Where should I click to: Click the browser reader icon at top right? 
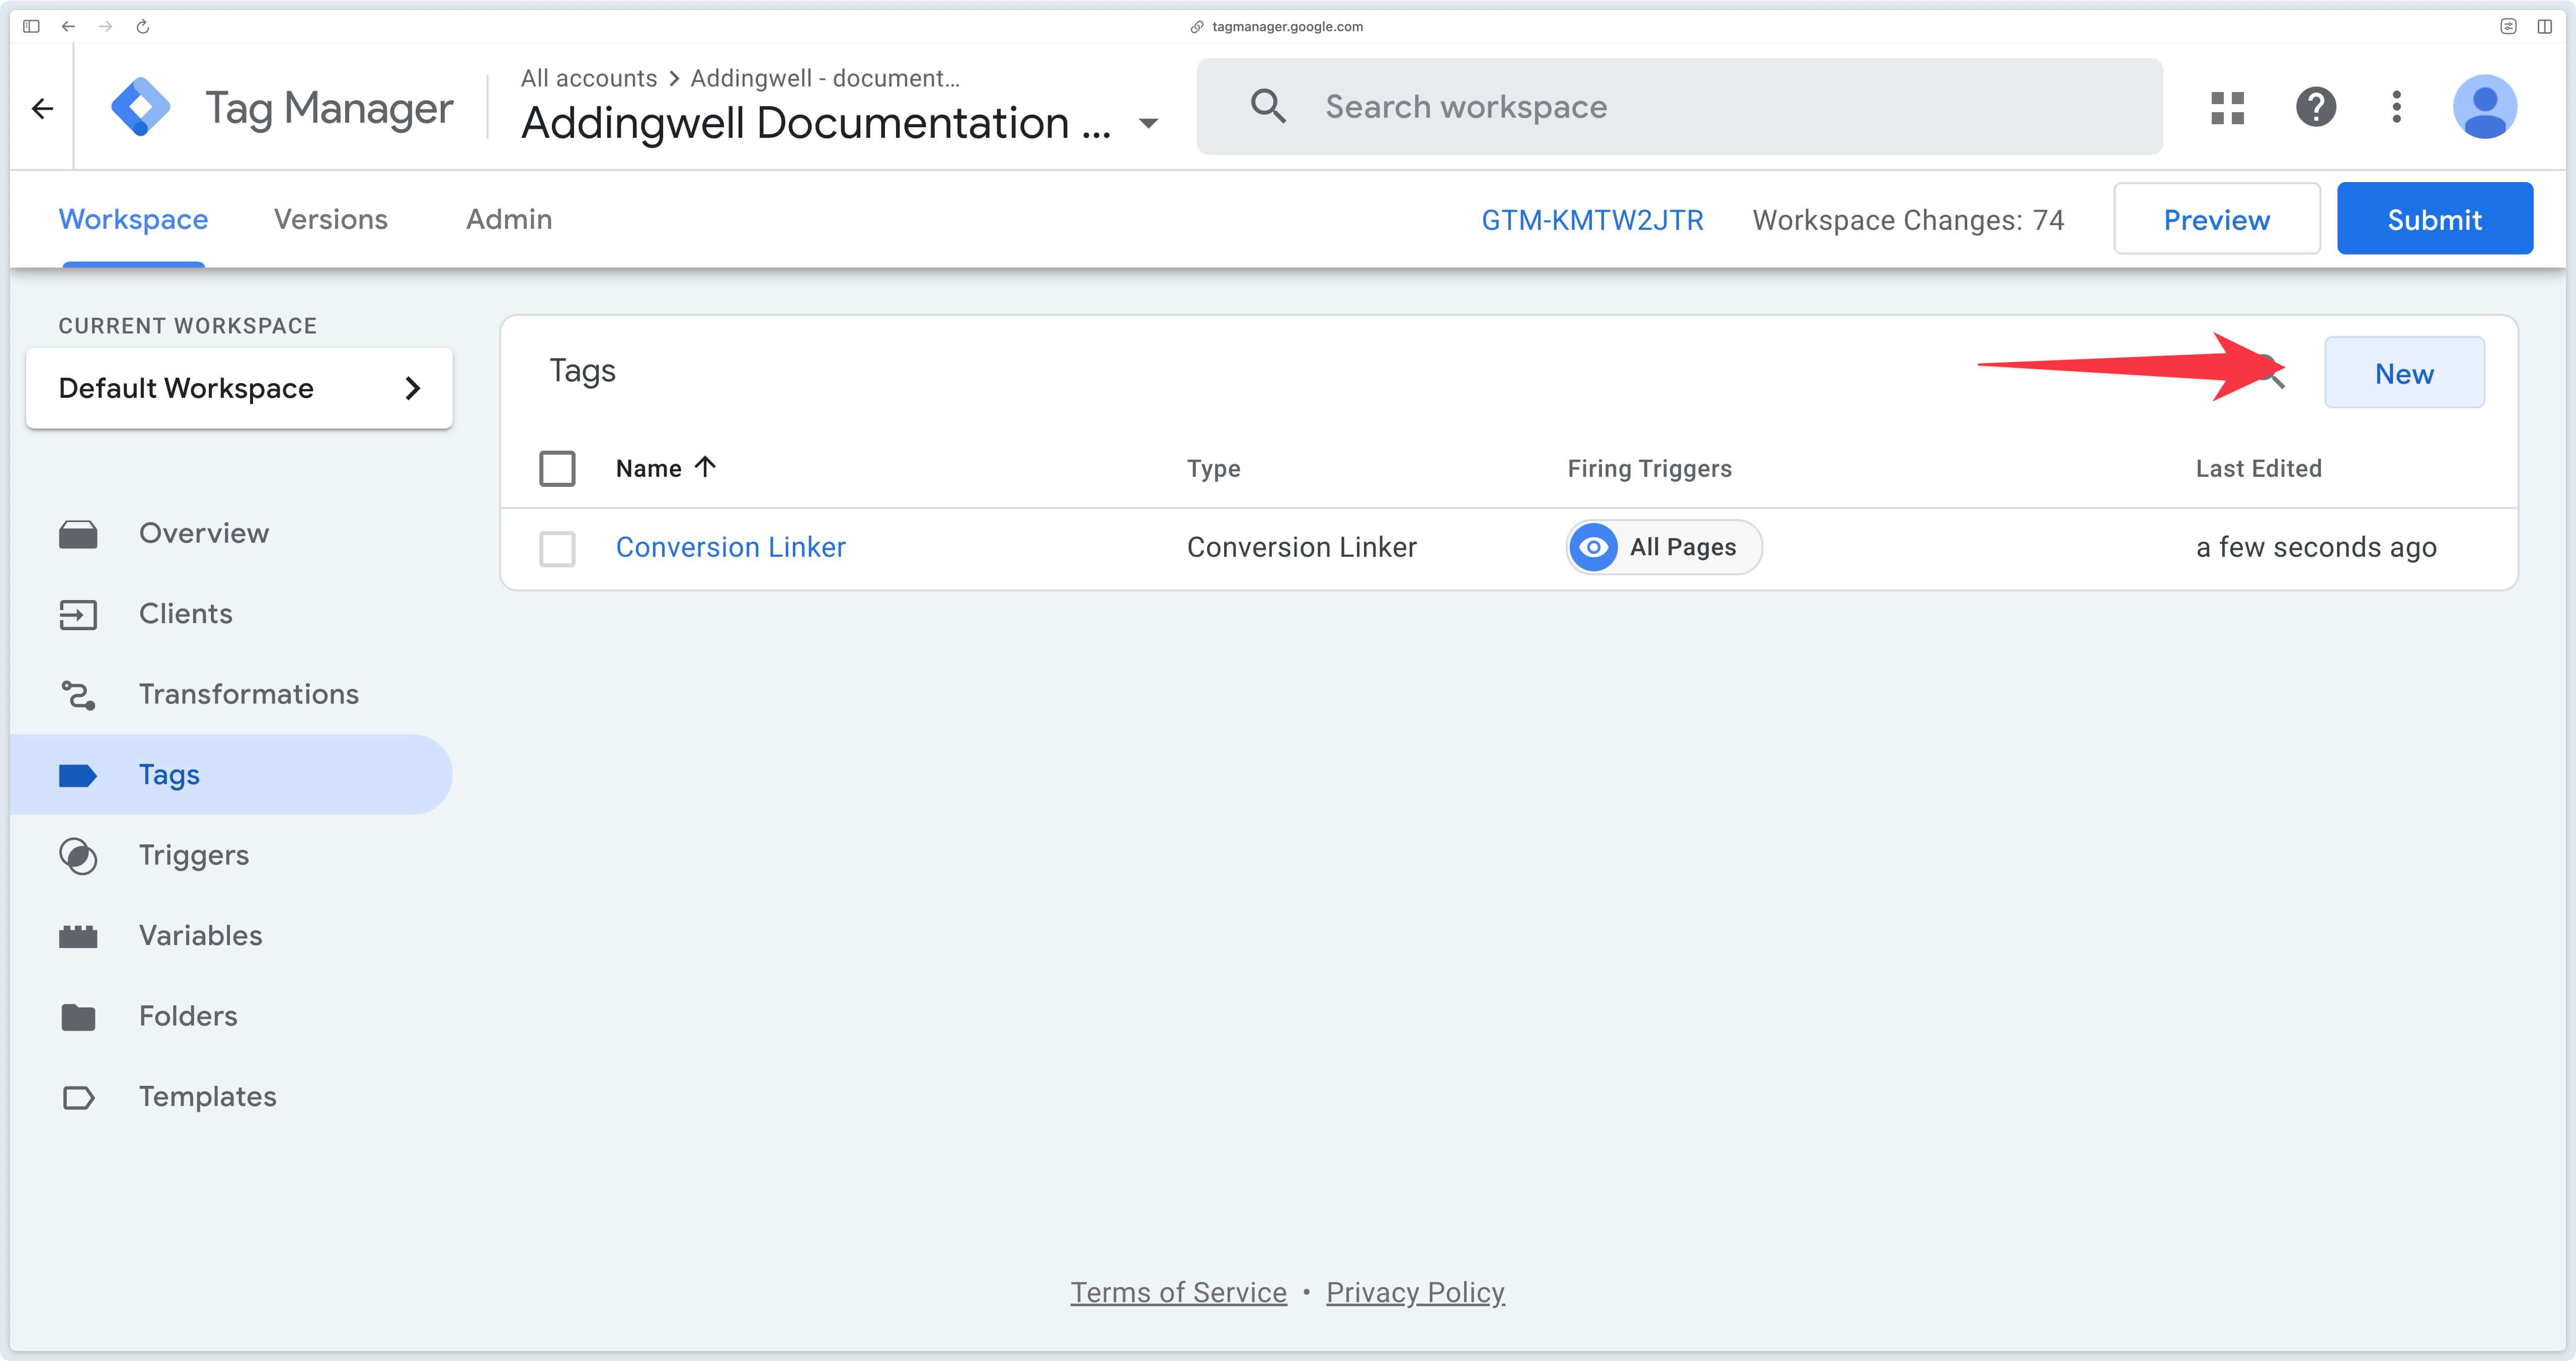click(2508, 26)
